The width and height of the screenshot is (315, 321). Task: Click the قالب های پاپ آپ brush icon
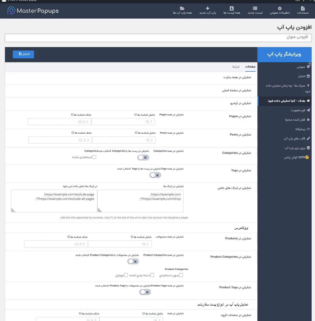click(x=308, y=138)
